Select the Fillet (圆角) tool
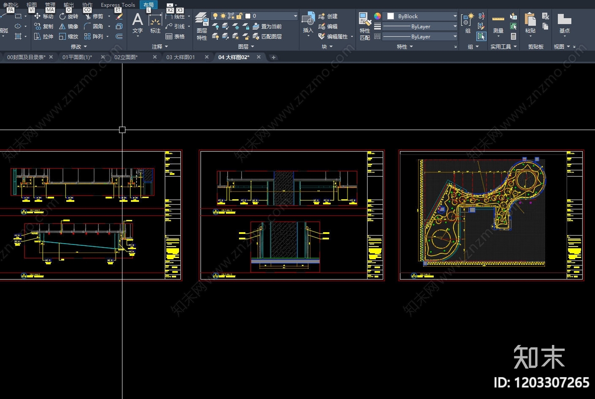The image size is (595, 399). point(93,26)
